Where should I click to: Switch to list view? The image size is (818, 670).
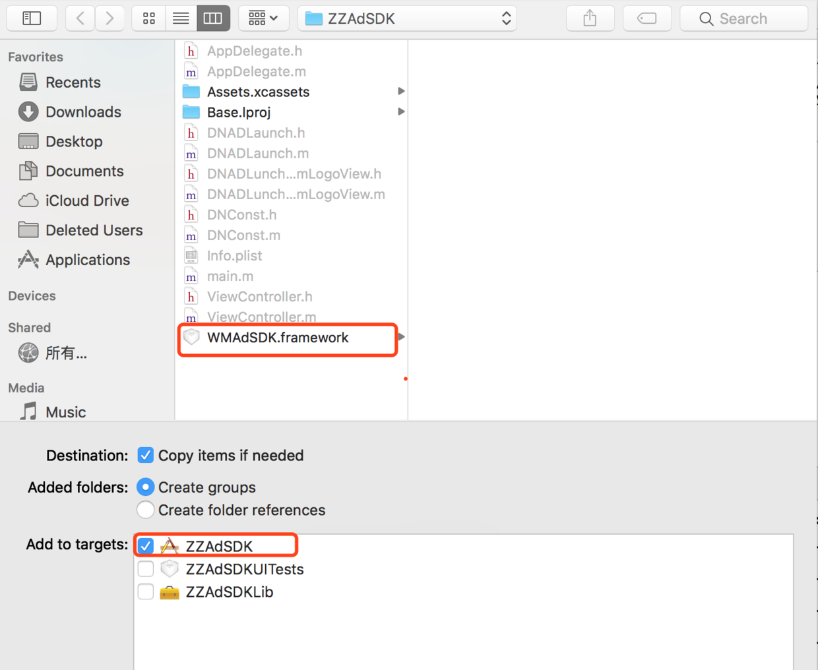point(181,18)
